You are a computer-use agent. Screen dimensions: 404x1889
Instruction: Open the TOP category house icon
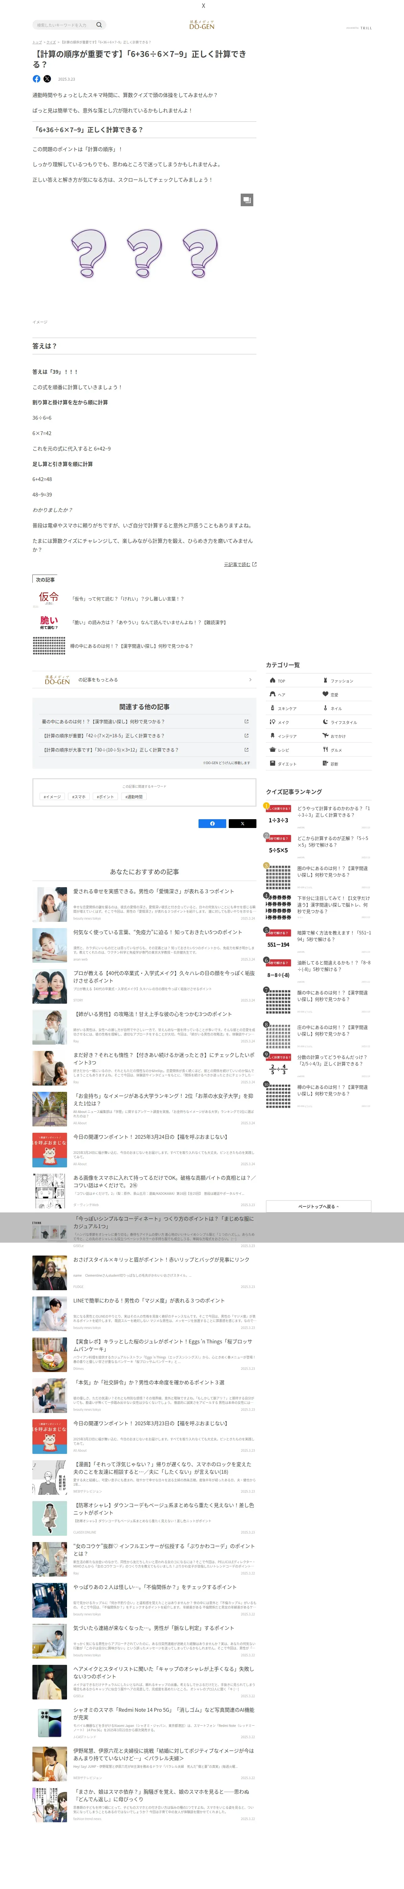[273, 680]
